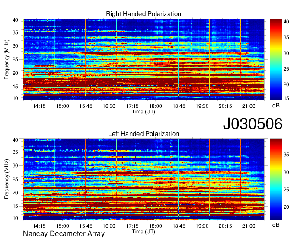Click 15:00 time tick of Right Handed plot

(x=62, y=106)
